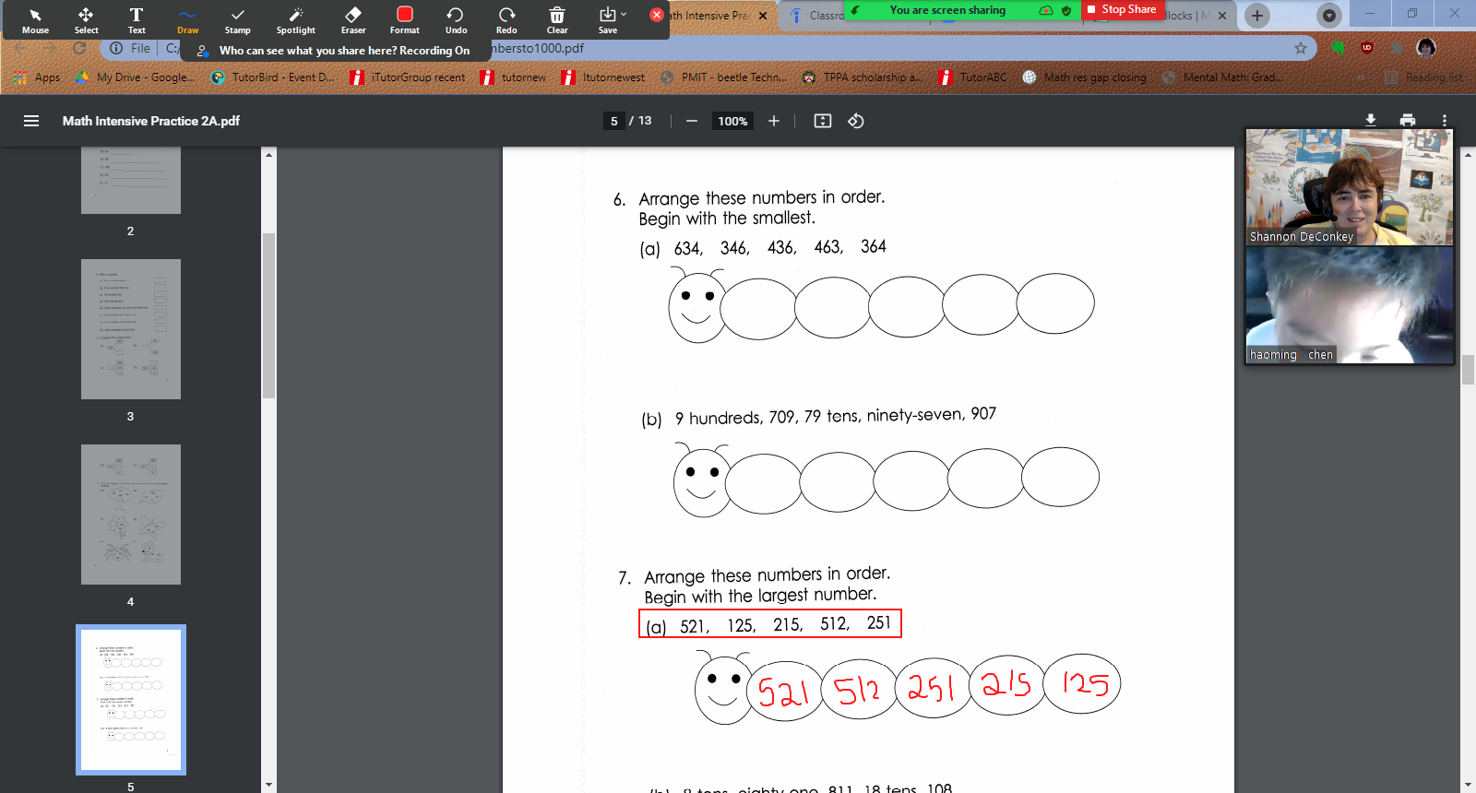Bookmark this page with star icon
This screenshot has width=1476, height=793.
tap(1301, 48)
